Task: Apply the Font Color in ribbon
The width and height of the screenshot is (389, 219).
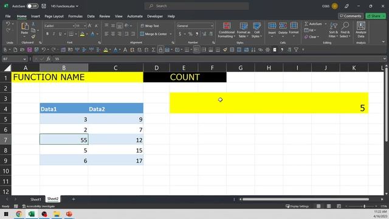Action: tap(92, 34)
